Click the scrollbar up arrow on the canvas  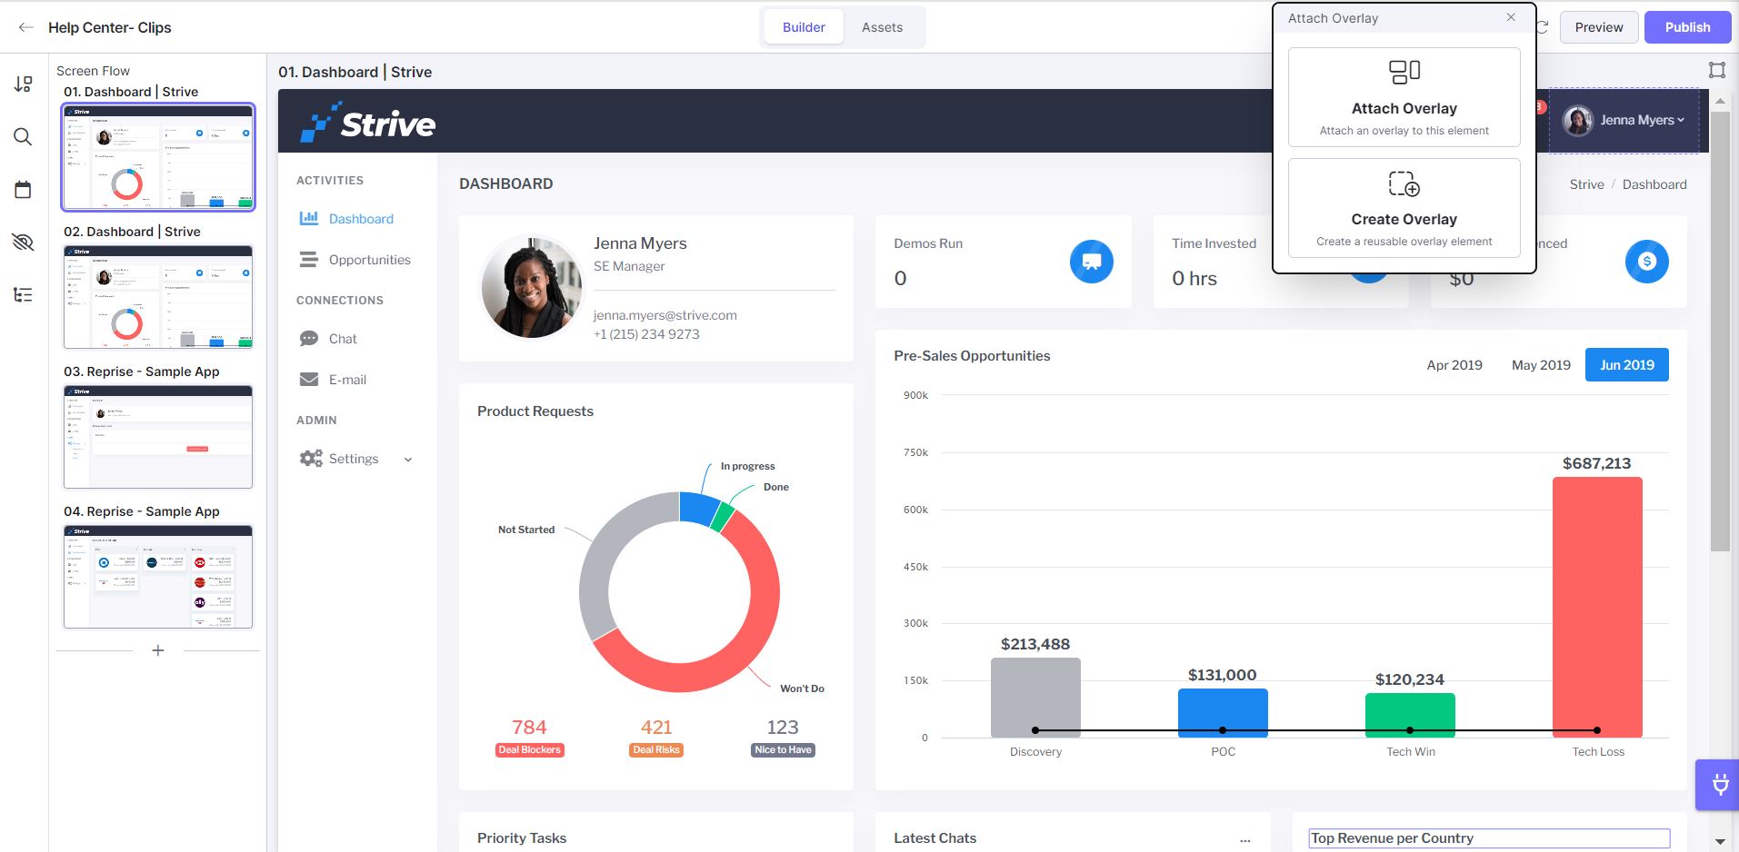click(1720, 100)
